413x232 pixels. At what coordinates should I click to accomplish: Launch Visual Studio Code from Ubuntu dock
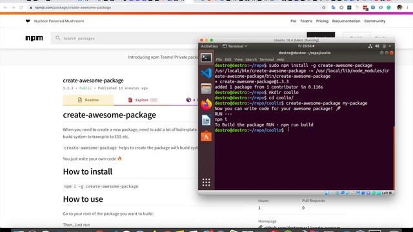point(206,73)
